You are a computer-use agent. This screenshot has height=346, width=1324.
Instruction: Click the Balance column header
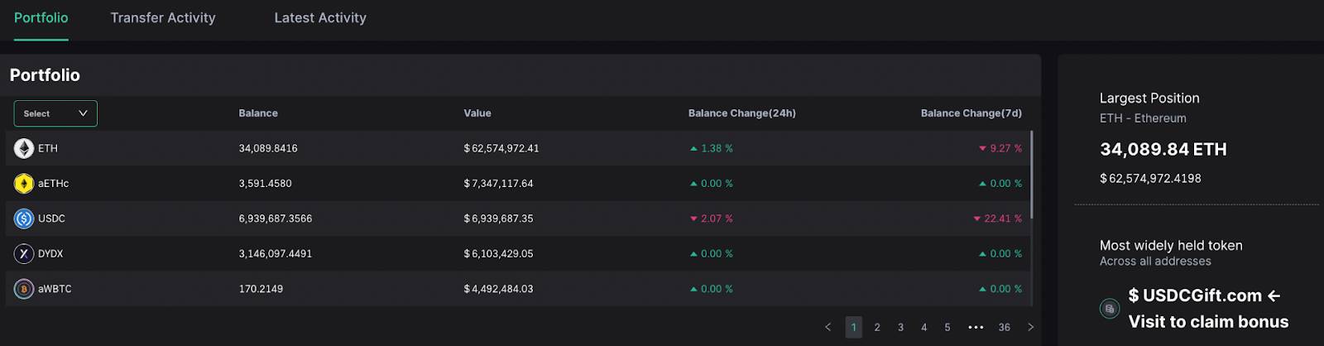258,113
